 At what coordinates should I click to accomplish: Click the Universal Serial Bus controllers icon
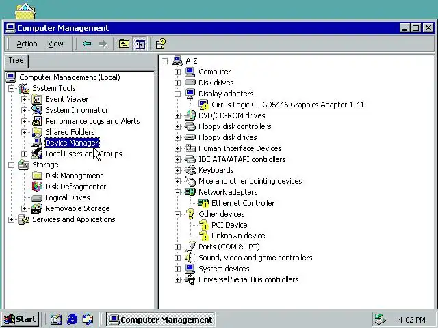[190, 279]
